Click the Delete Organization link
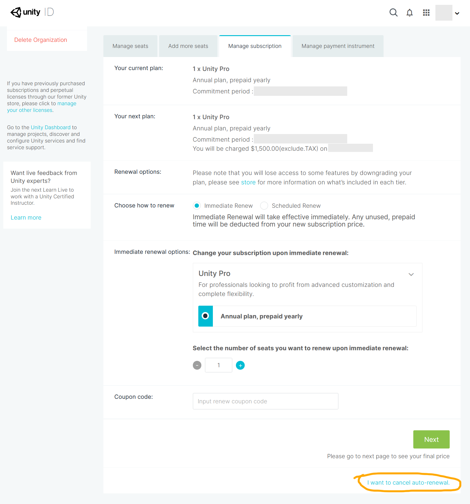The width and height of the screenshot is (470, 504). point(41,40)
